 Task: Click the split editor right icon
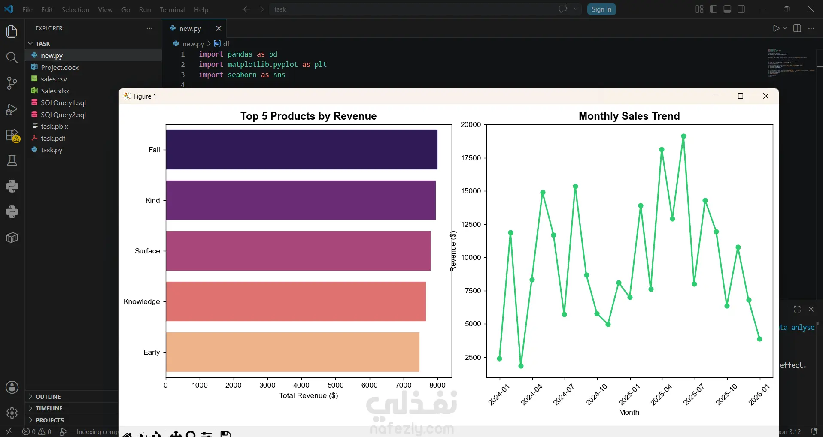[797, 28]
